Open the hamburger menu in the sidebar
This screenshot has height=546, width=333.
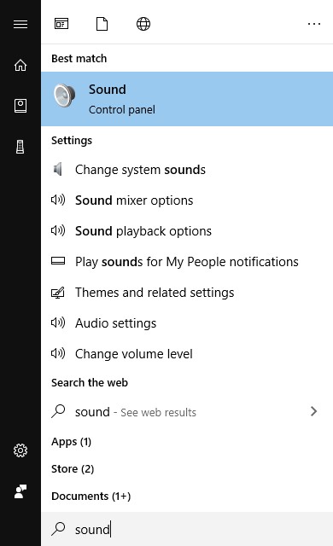[20, 24]
